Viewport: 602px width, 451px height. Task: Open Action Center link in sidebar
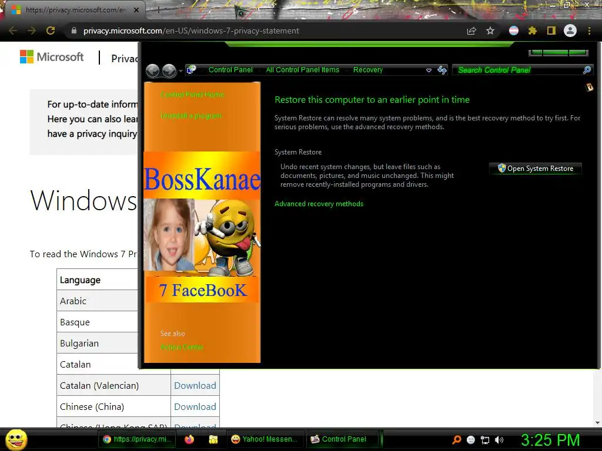pyautogui.click(x=182, y=347)
